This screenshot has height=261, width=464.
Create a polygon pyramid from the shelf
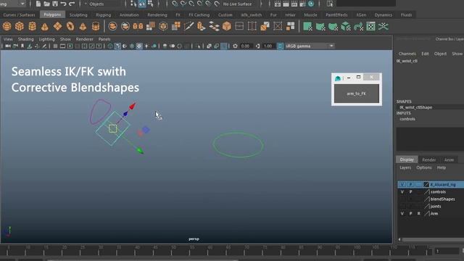pos(83,27)
